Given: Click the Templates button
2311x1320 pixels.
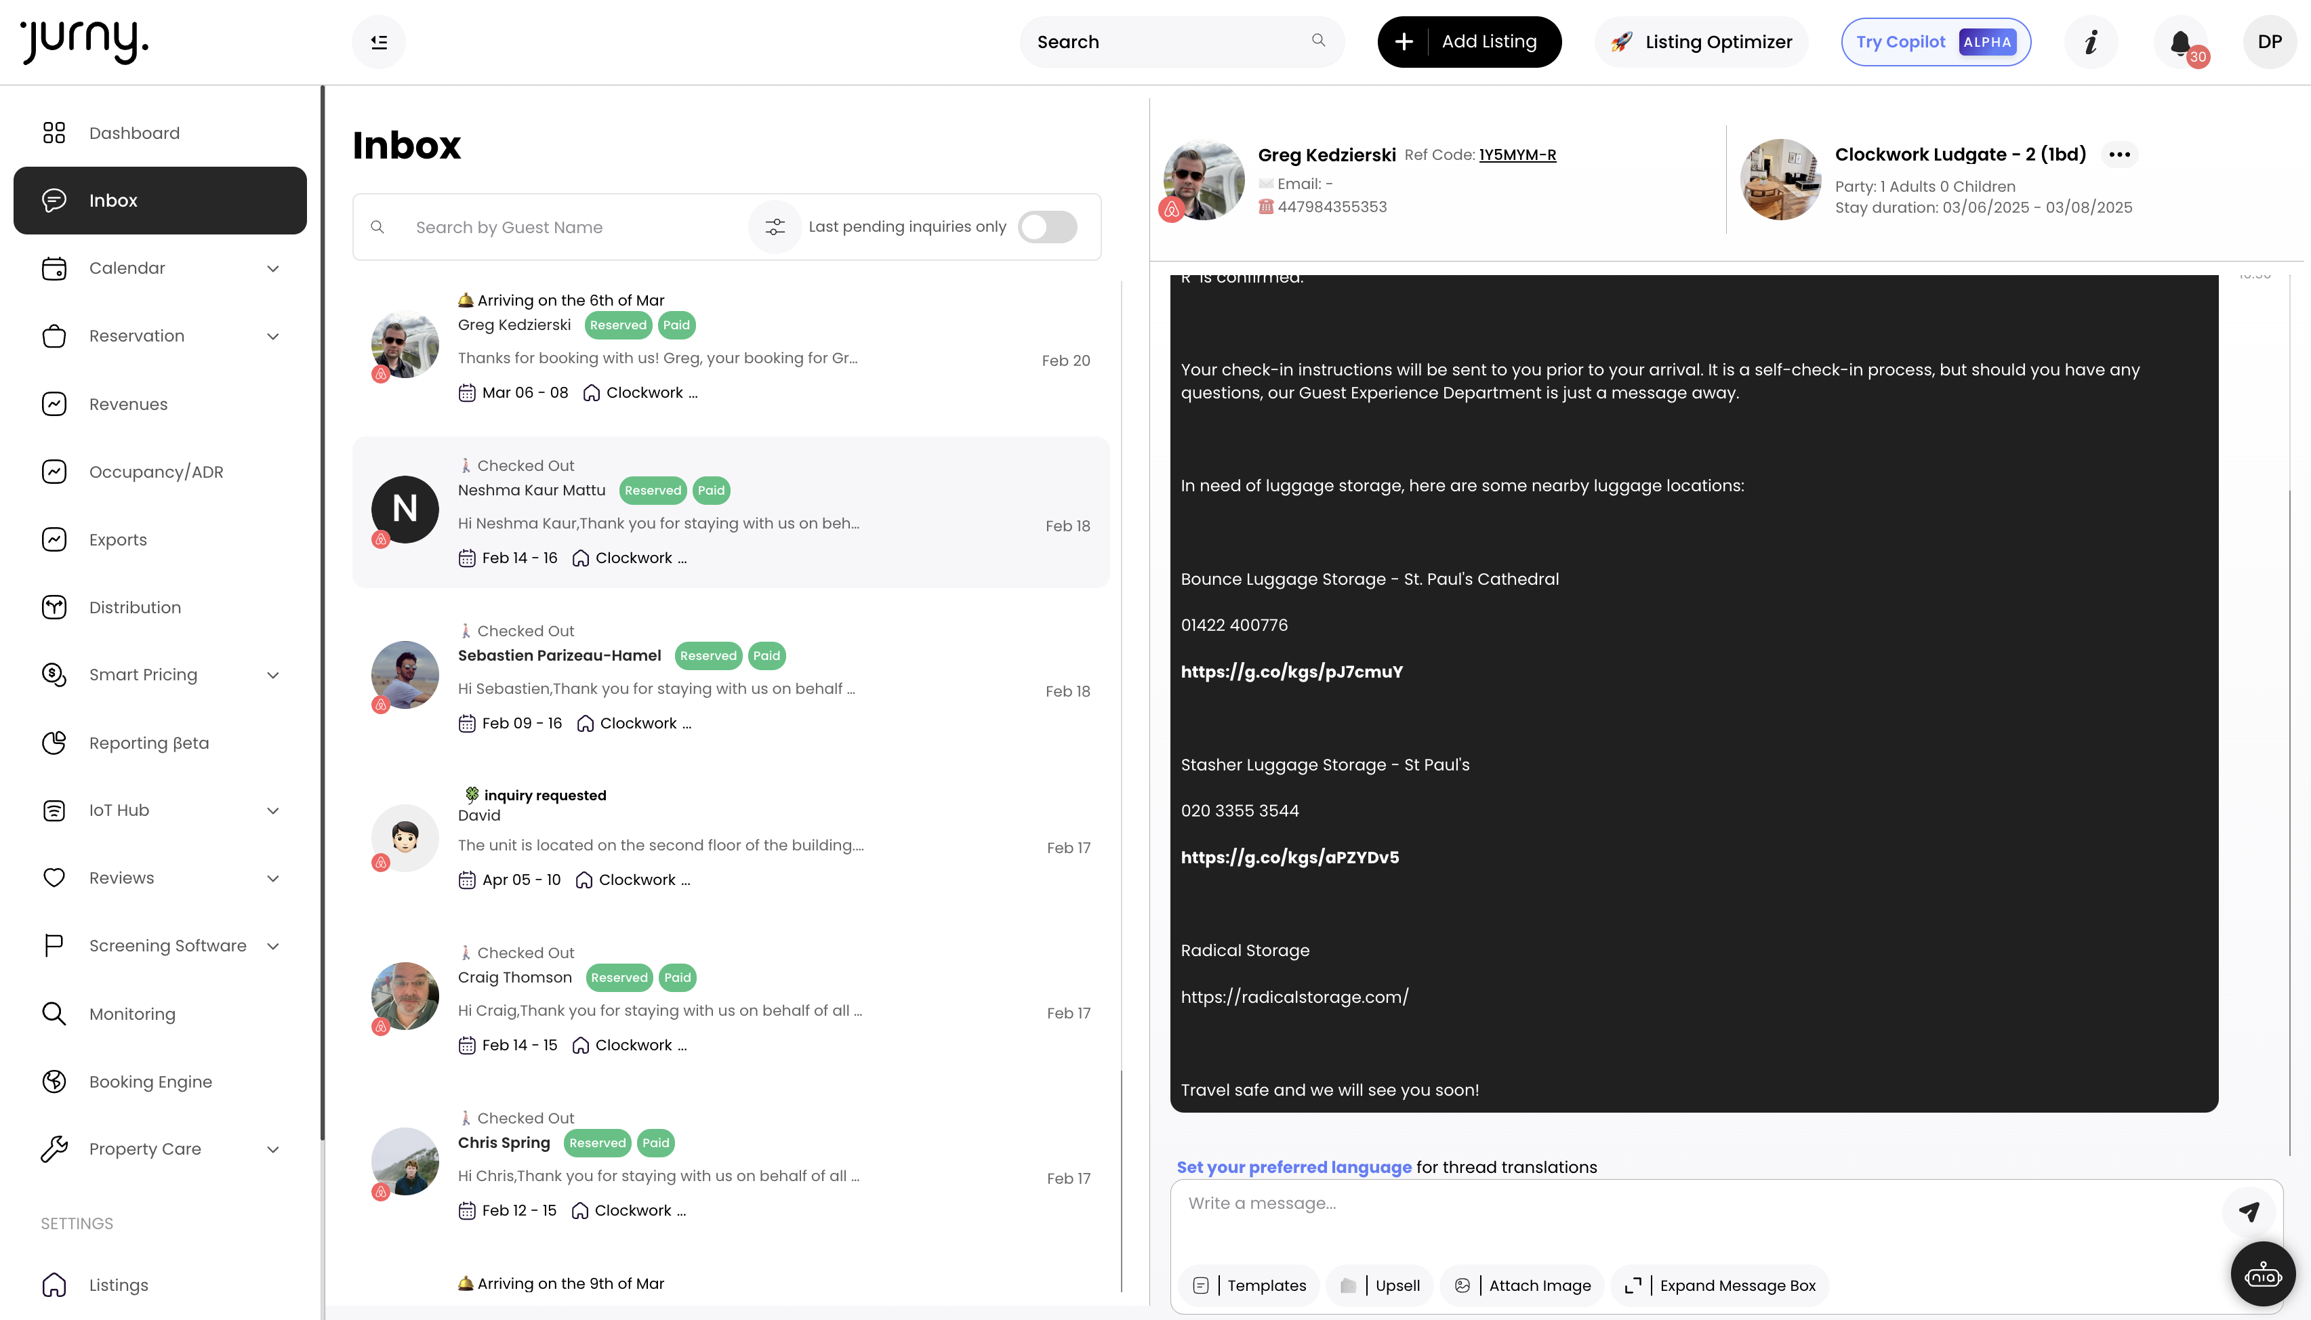Looking at the screenshot, I should tap(1249, 1285).
